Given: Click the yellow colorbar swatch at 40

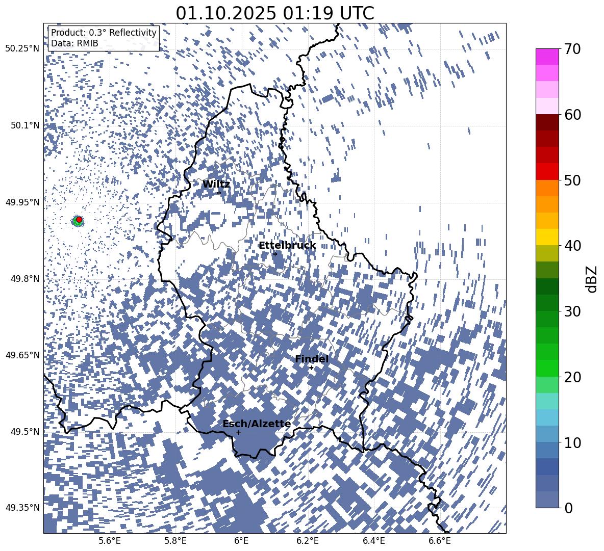Looking at the screenshot, I should (547, 237).
